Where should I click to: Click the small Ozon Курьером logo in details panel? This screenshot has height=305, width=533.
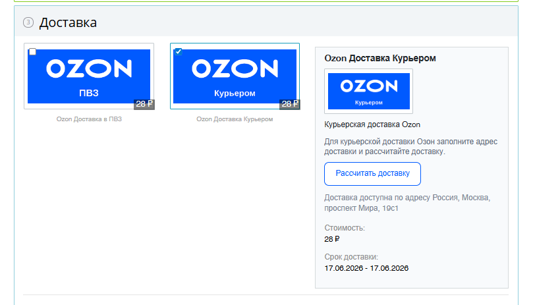[x=369, y=91]
